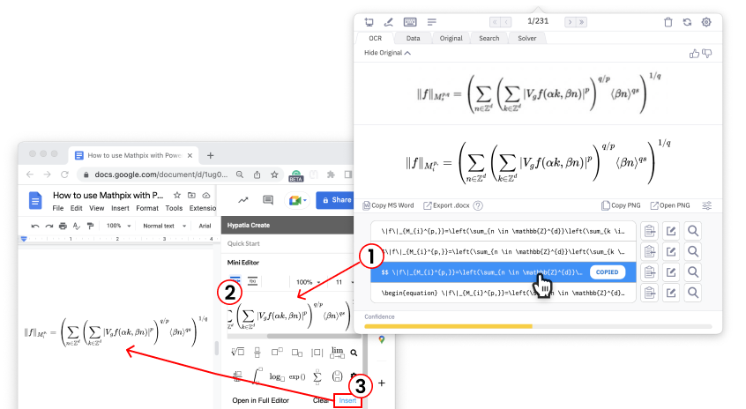Open the View menu in Google Docs
Image resolution: width=746 pixels, height=409 pixels.
point(97,208)
